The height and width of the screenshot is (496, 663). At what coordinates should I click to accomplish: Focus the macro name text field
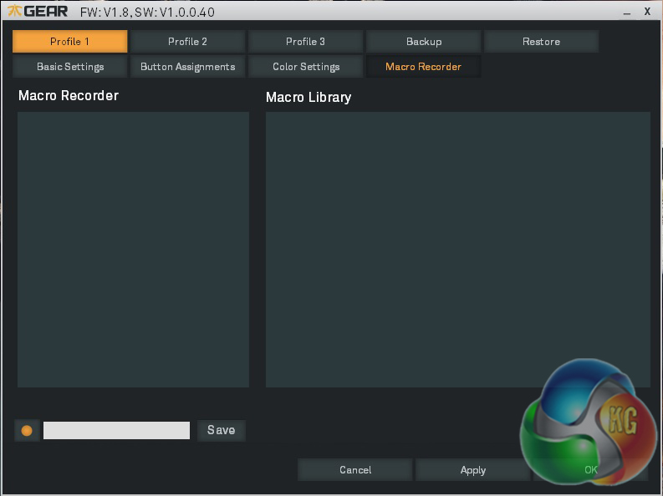click(x=116, y=431)
